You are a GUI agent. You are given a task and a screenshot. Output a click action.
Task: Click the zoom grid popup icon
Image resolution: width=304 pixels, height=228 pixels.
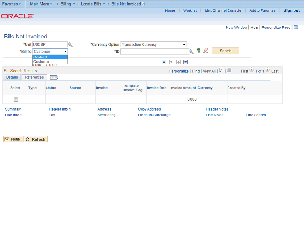click(x=221, y=70)
